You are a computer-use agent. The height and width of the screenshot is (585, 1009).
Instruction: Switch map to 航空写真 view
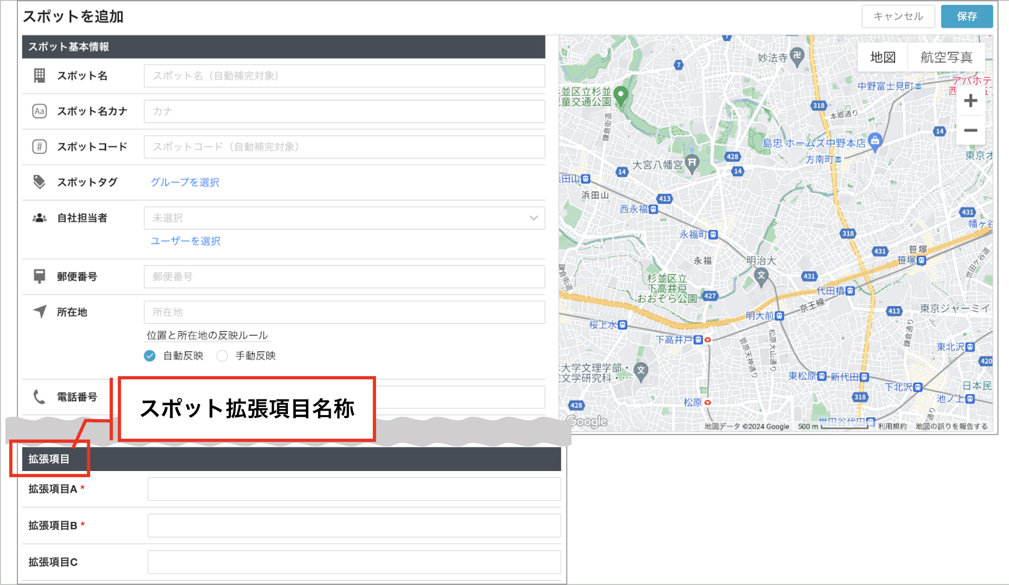[x=947, y=57]
